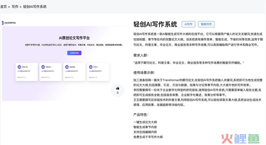
Task: Open the 思想汇报 card title
Action: coord(24,67)
